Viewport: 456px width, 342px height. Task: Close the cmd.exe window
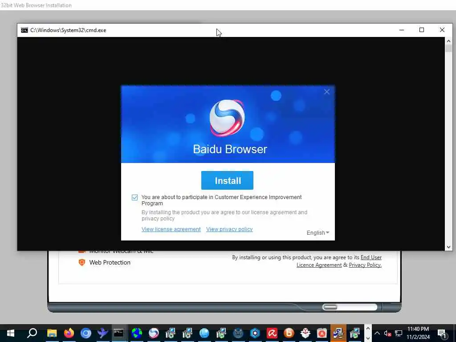(x=442, y=30)
